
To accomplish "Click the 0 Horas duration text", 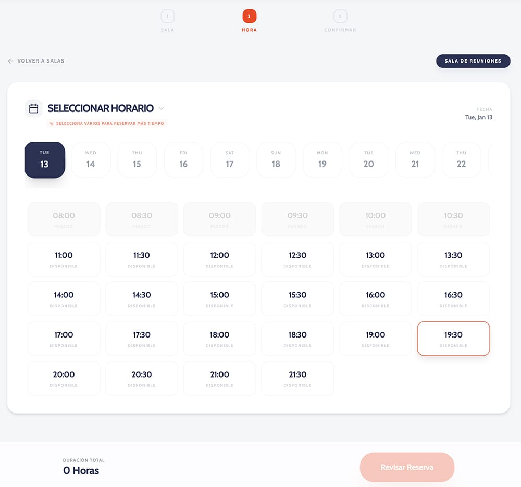I will (81, 470).
